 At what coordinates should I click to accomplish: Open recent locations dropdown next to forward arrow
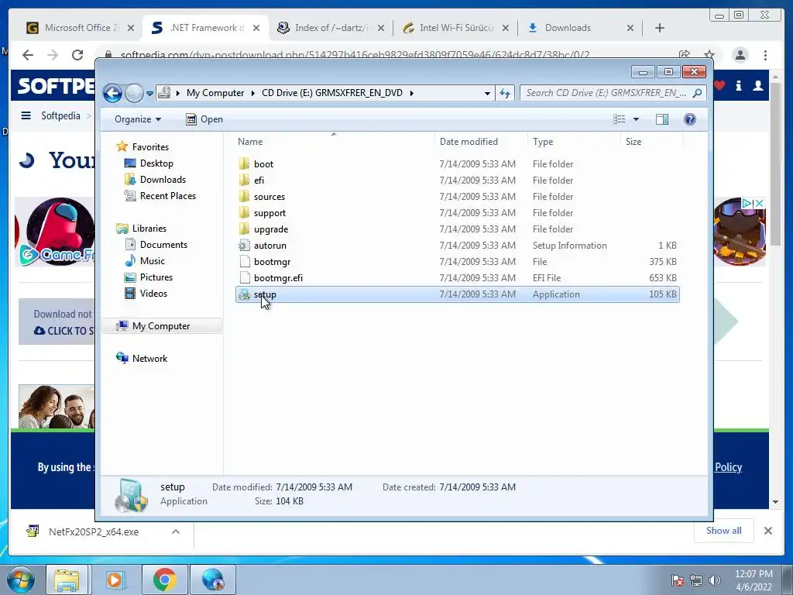149,93
